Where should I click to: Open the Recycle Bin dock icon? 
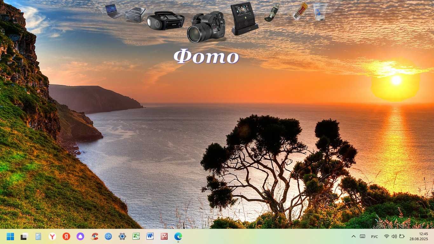320,11
